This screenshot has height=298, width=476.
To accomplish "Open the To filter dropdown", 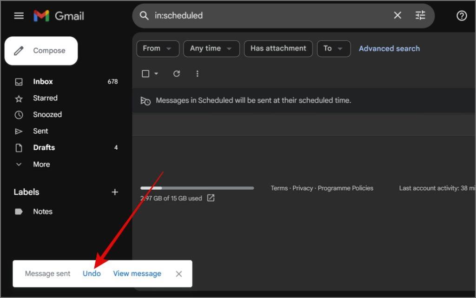I will [334, 48].
